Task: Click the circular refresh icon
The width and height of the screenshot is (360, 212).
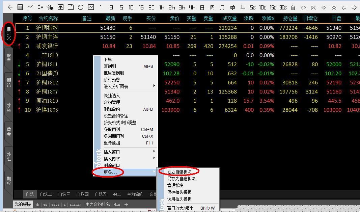Action: point(81,7)
